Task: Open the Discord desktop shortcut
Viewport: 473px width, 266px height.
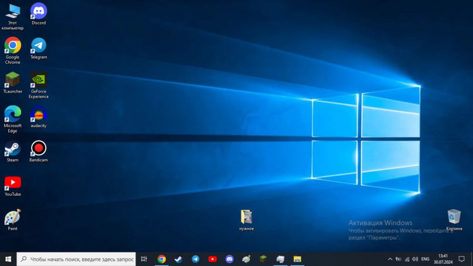Action: tap(39, 11)
